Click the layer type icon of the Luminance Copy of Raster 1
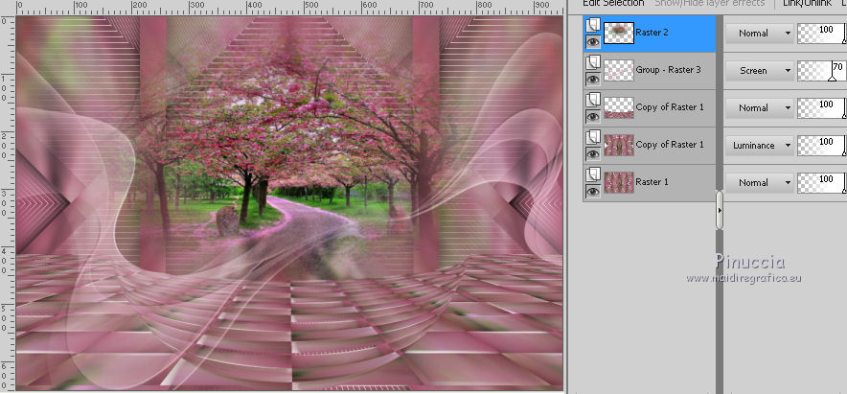 [593, 137]
